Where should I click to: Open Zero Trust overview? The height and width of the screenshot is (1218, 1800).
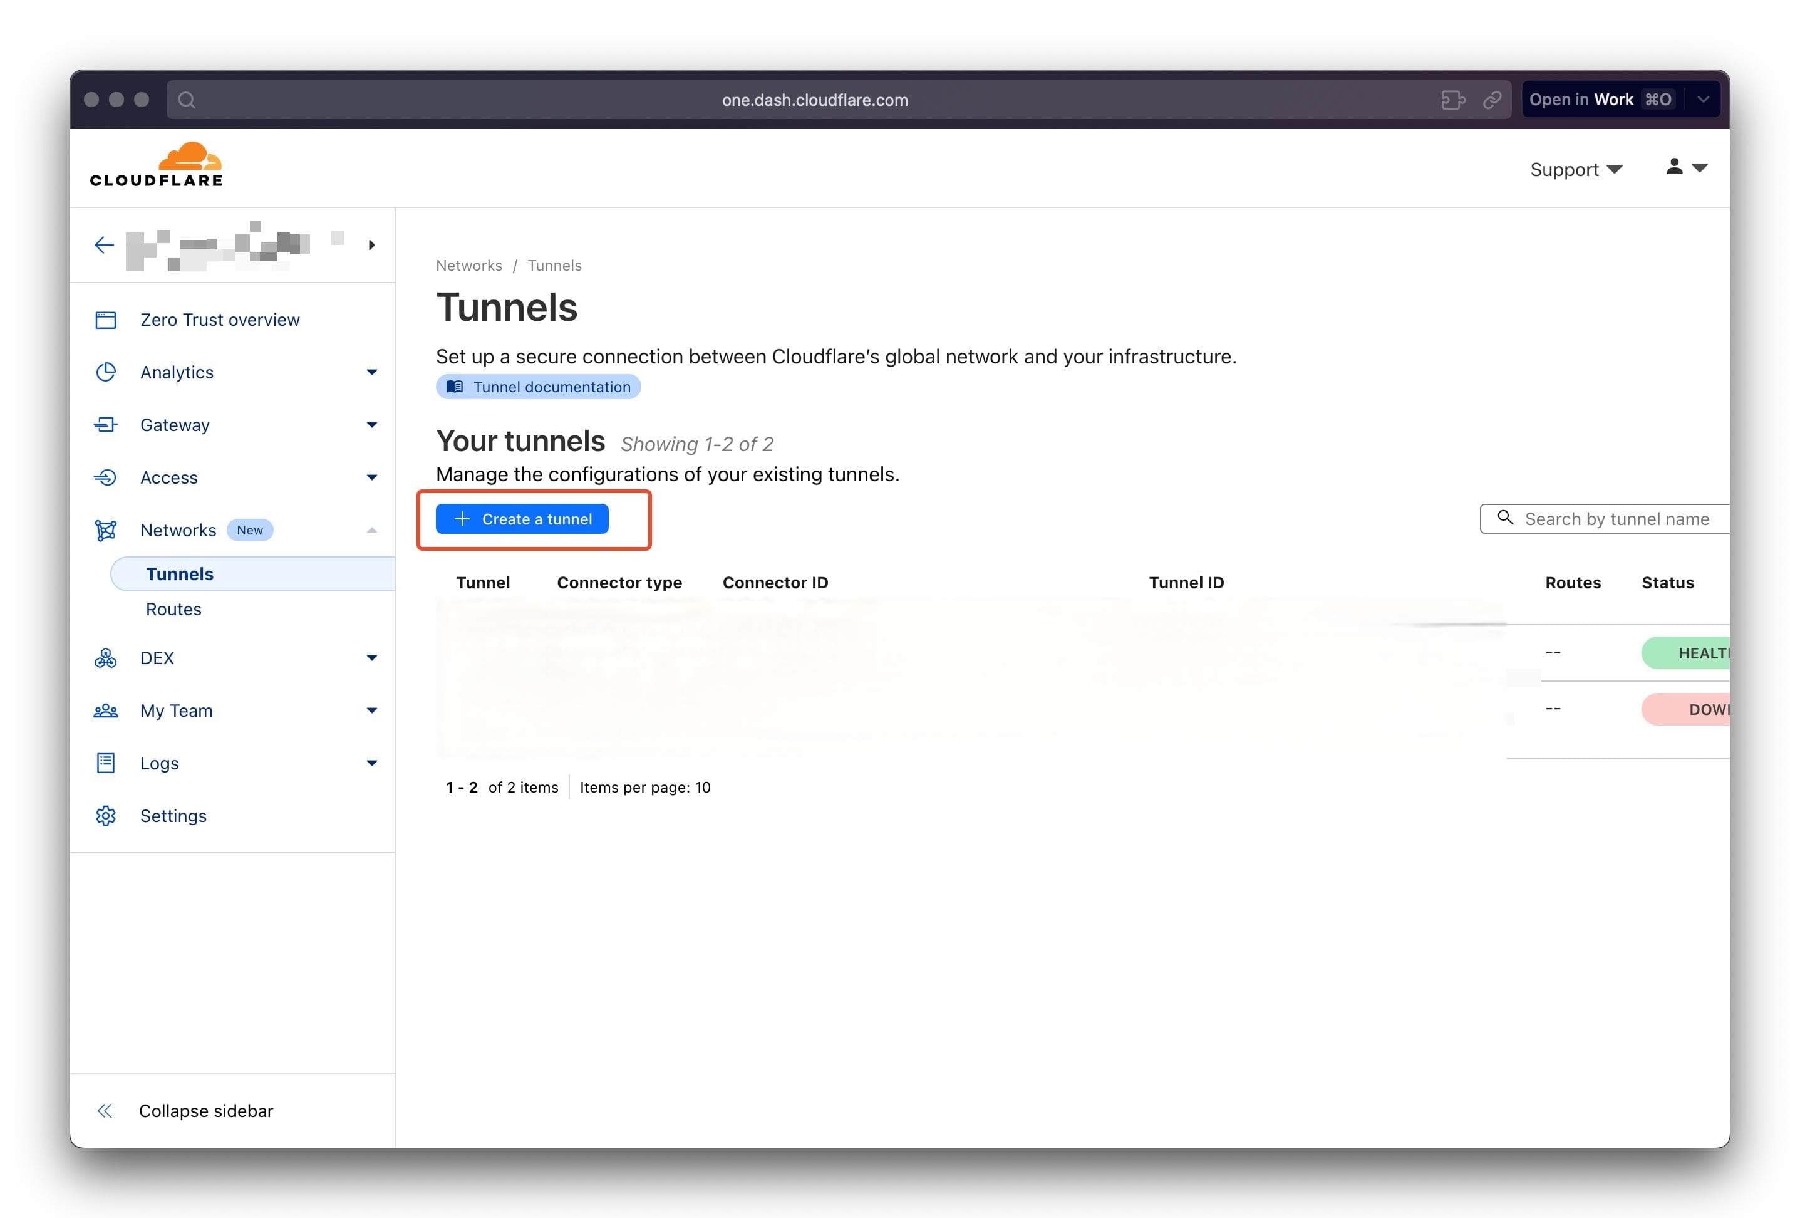tap(219, 320)
